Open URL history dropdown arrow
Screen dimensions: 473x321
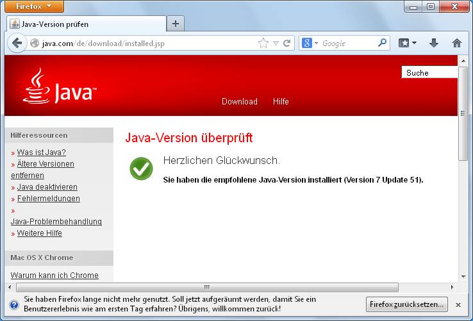coord(276,43)
